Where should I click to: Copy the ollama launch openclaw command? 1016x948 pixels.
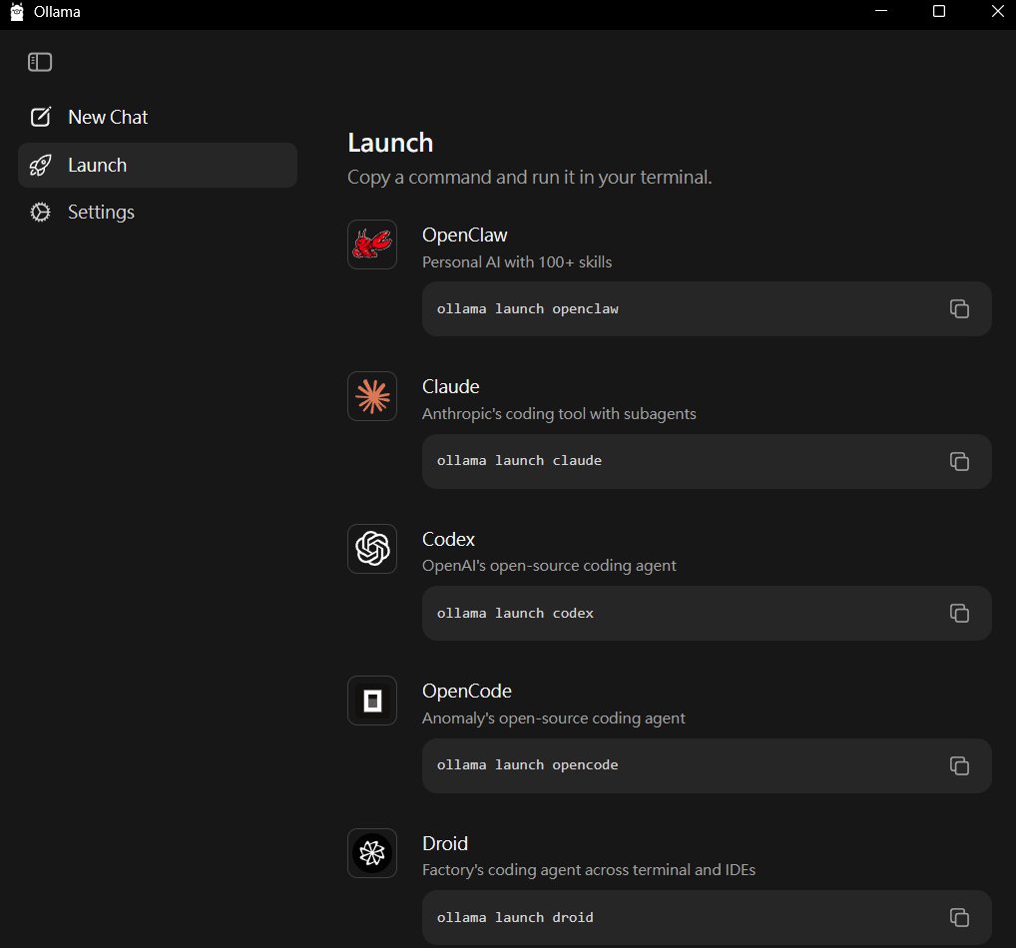pyautogui.click(x=959, y=308)
